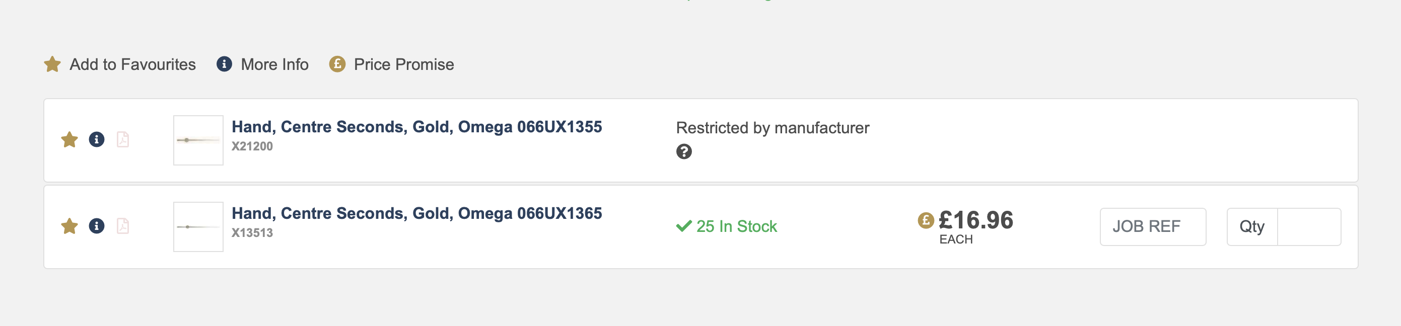Click the Add to Favourites legend star
The image size is (1401, 326).
(x=53, y=64)
